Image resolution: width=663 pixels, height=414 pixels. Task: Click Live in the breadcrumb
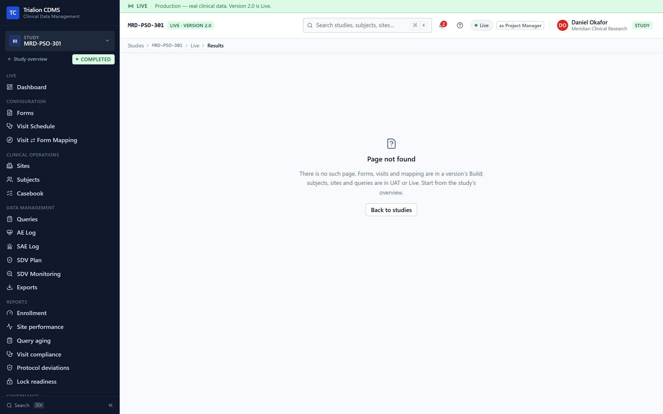pyautogui.click(x=195, y=46)
